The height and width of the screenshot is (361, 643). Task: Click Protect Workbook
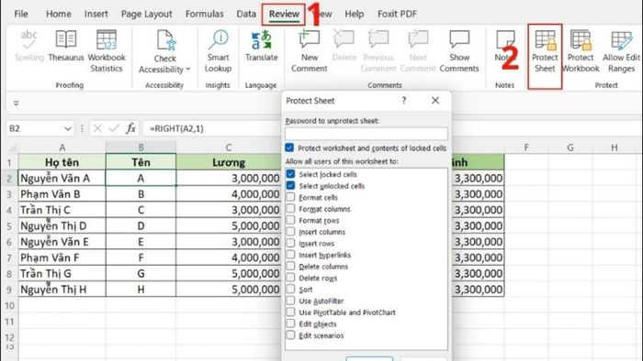[x=581, y=51]
